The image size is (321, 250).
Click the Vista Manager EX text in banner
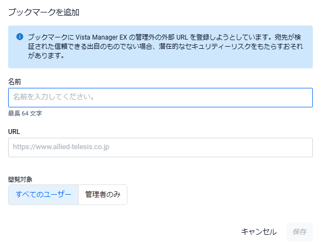point(101,37)
